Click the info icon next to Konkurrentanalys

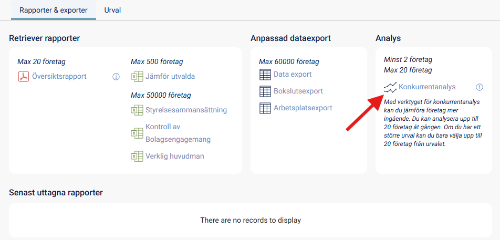point(480,87)
